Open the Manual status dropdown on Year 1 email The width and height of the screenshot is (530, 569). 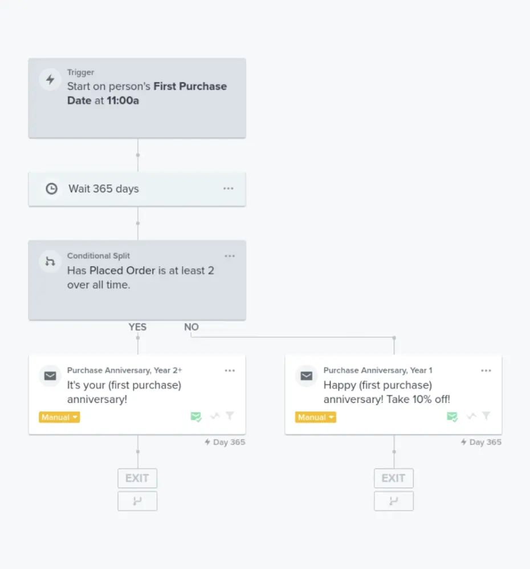(315, 417)
